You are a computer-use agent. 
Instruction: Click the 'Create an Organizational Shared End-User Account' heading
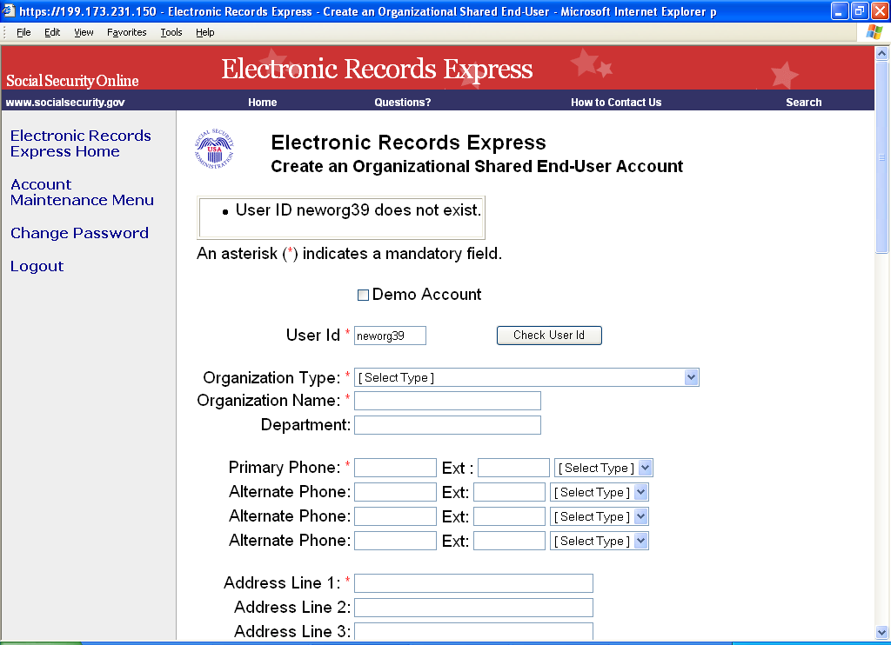[477, 166]
